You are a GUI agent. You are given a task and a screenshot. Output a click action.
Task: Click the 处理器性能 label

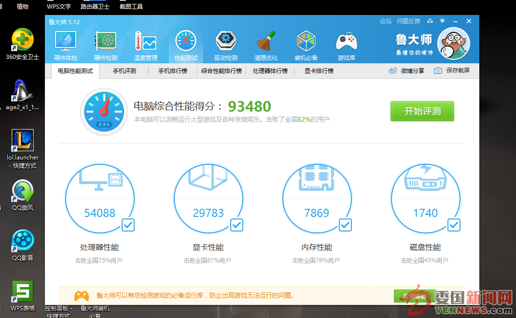pyautogui.click(x=99, y=247)
